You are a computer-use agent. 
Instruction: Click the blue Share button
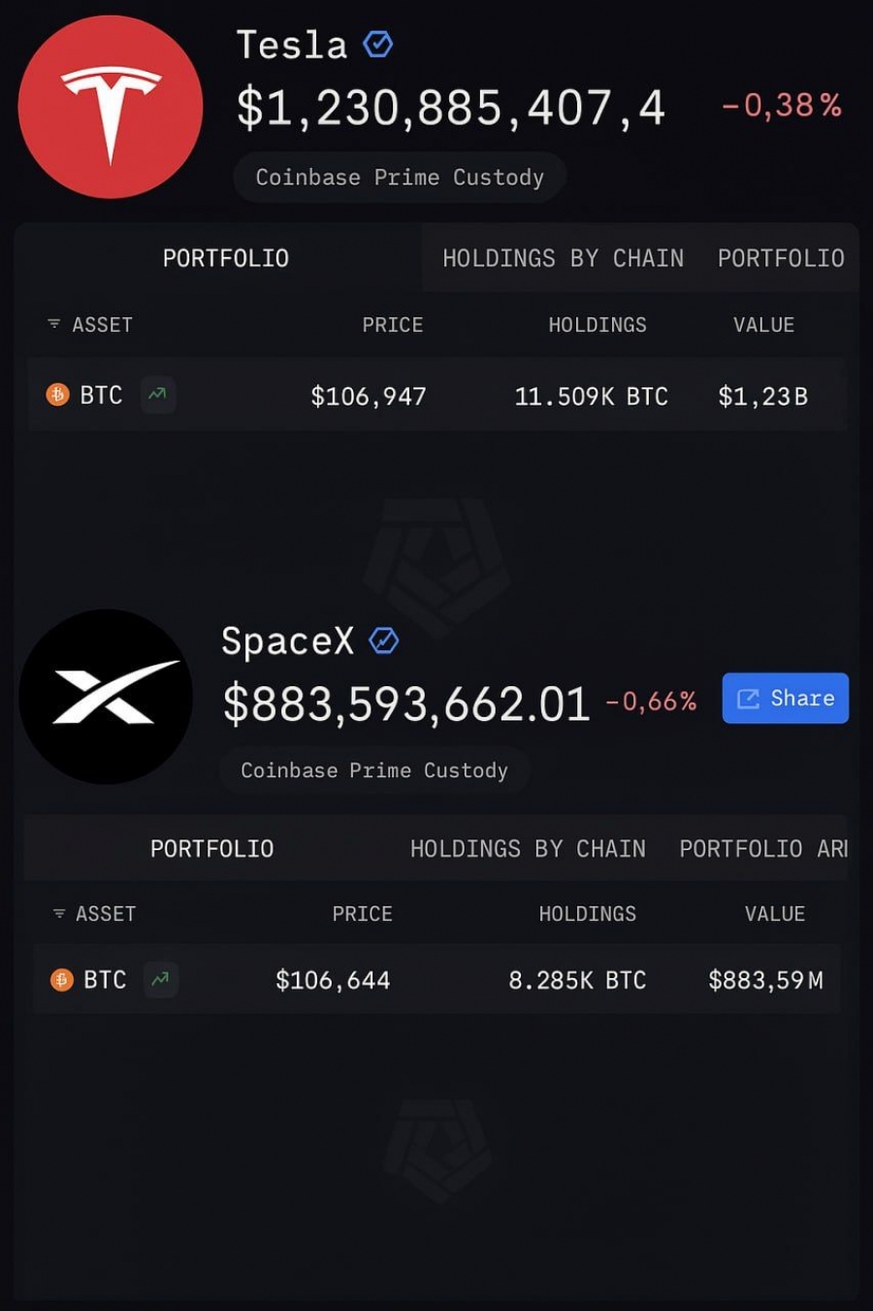point(786,698)
